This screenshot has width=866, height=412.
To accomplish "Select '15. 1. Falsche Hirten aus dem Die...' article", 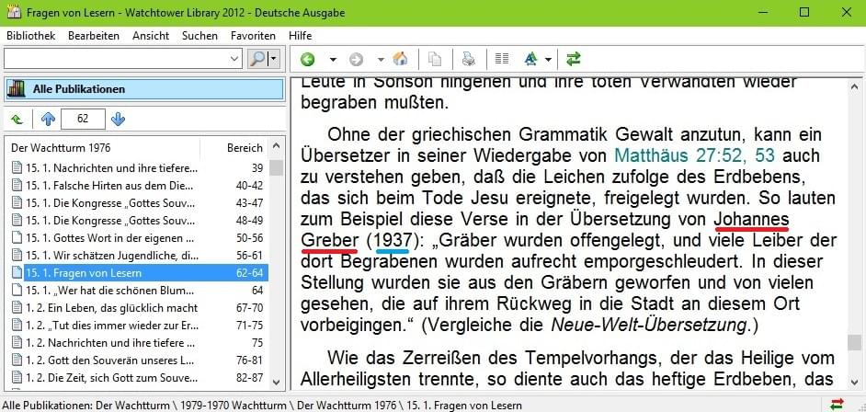I will click(105, 186).
